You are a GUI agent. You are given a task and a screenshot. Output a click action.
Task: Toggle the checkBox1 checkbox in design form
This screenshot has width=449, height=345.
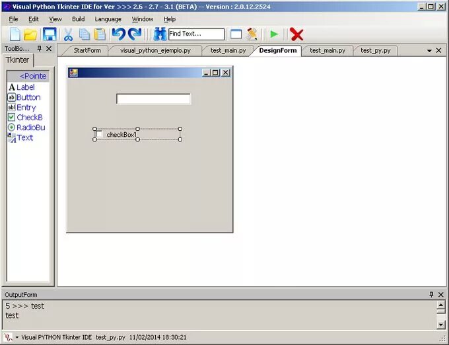pyautogui.click(x=99, y=134)
